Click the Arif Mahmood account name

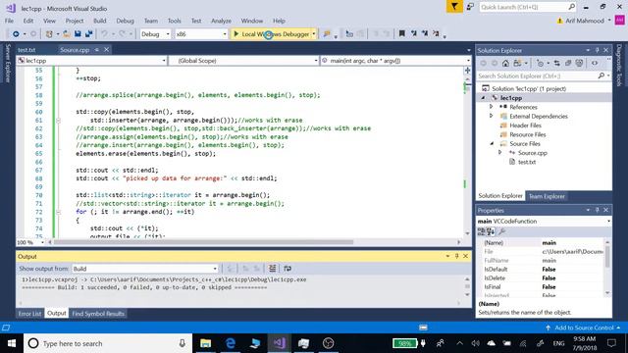(585, 21)
